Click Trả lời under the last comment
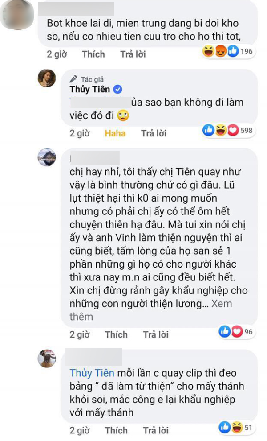The height and width of the screenshot is (441, 267). coord(156,430)
